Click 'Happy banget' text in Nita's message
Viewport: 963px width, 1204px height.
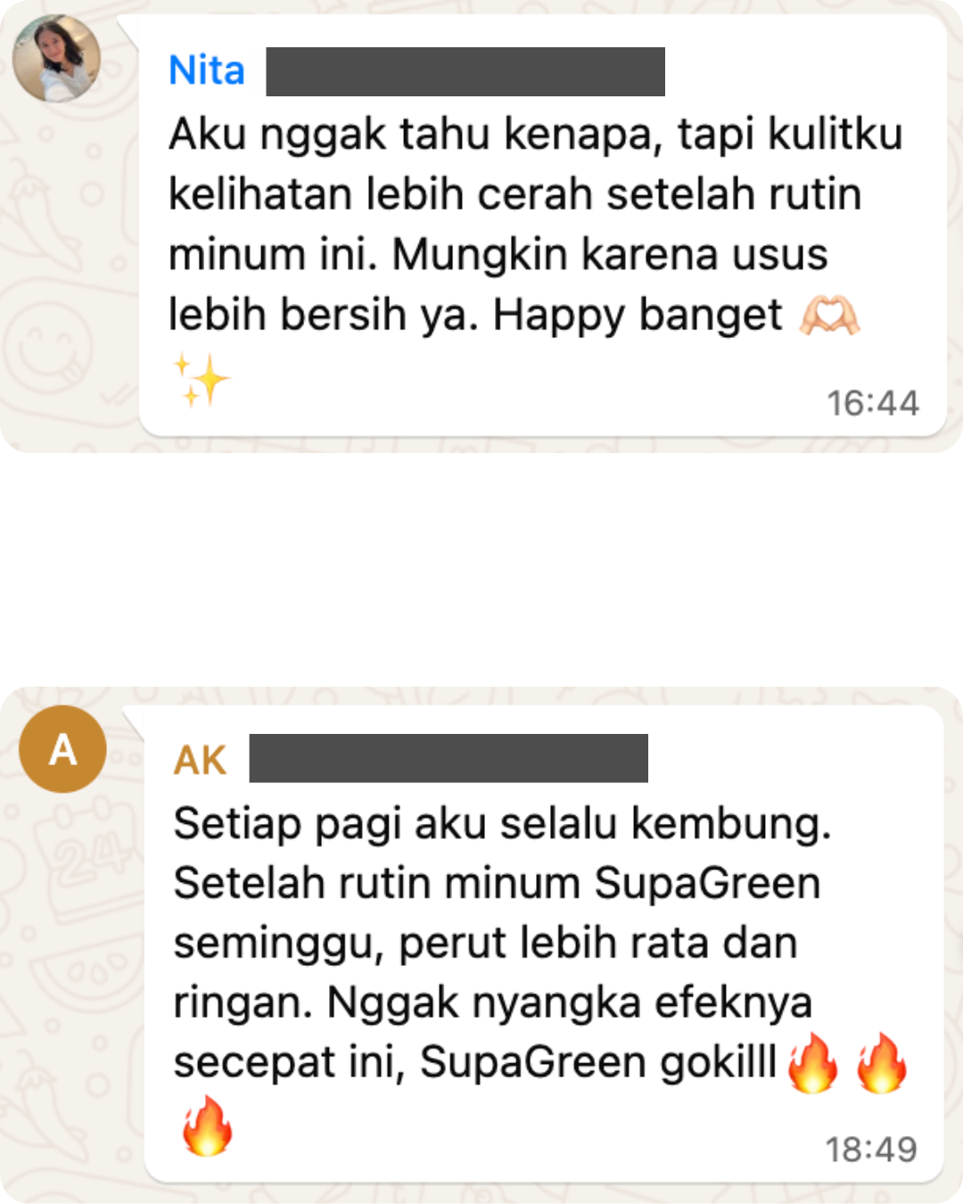[638, 315]
